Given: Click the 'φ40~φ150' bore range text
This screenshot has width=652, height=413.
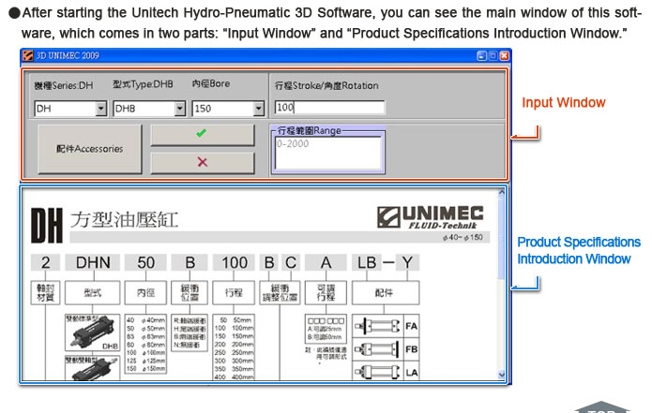Looking at the screenshot, I should tap(462, 238).
